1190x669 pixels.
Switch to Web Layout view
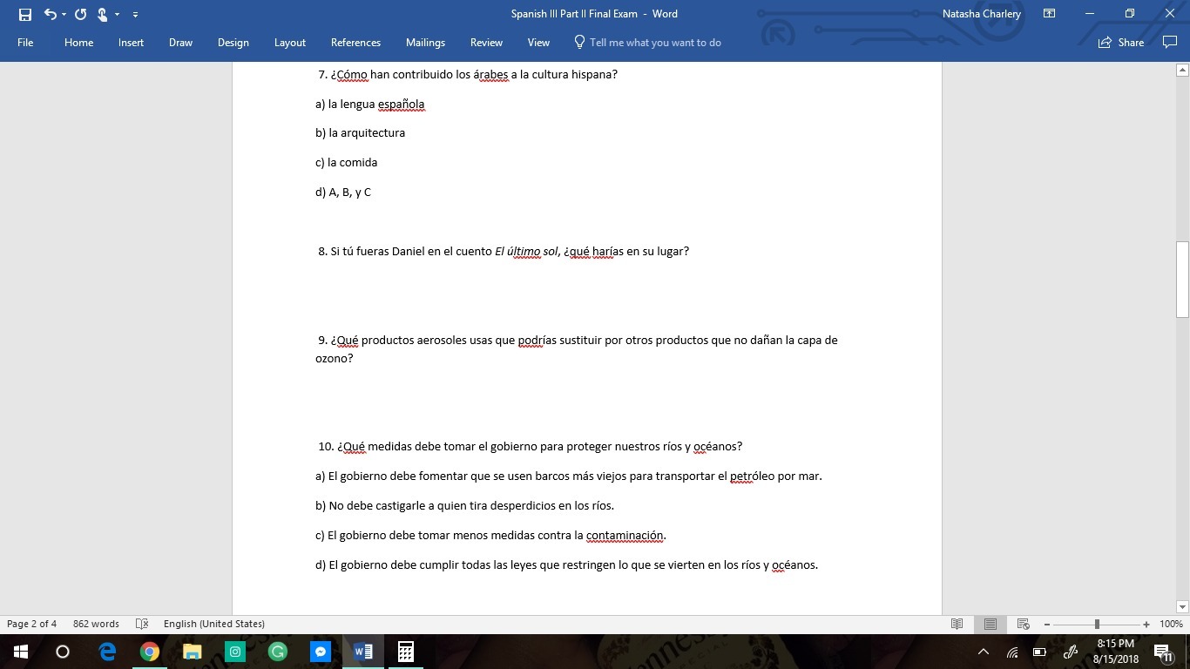1024,624
